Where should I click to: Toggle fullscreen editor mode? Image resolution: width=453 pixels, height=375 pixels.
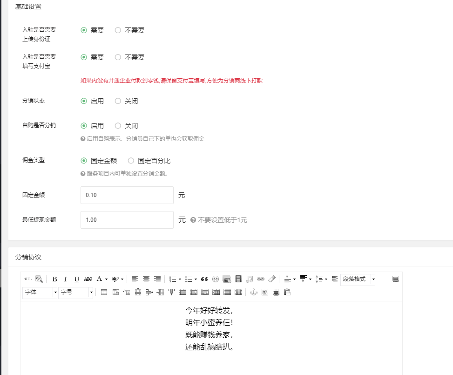(x=396, y=279)
